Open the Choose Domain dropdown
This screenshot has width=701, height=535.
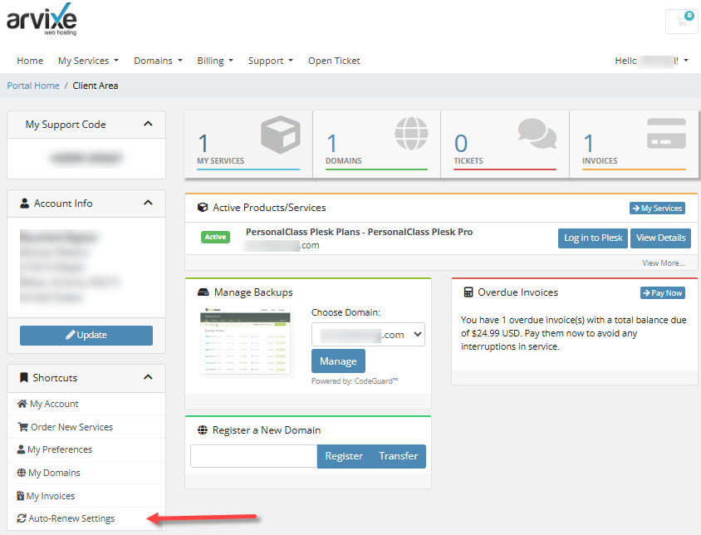click(368, 334)
